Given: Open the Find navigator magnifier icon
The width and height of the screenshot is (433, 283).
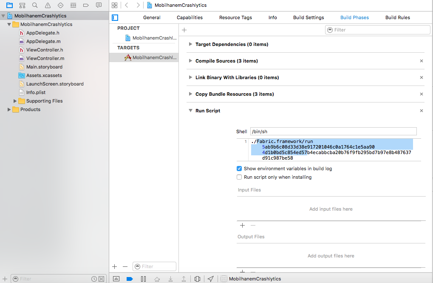Looking at the screenshot, I should [35, 5].
